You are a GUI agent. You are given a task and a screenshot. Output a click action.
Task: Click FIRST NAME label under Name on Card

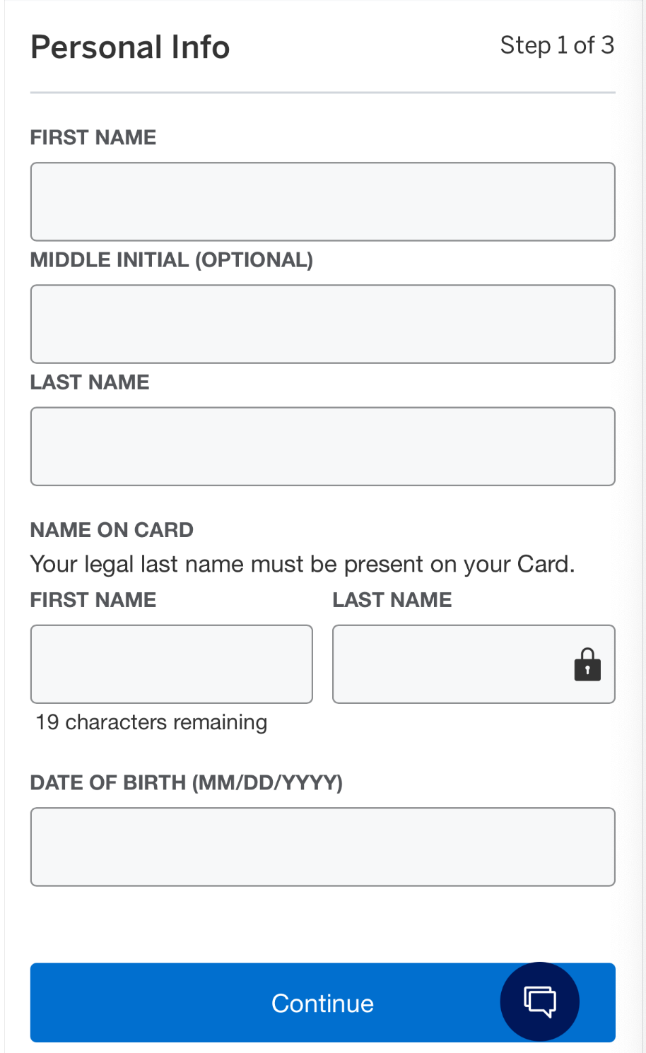point(93,600)
